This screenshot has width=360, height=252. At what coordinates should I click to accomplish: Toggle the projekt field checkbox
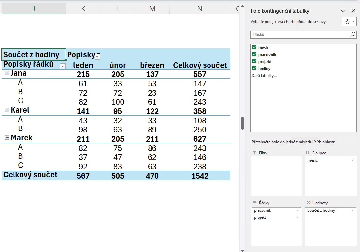[254, 62]
